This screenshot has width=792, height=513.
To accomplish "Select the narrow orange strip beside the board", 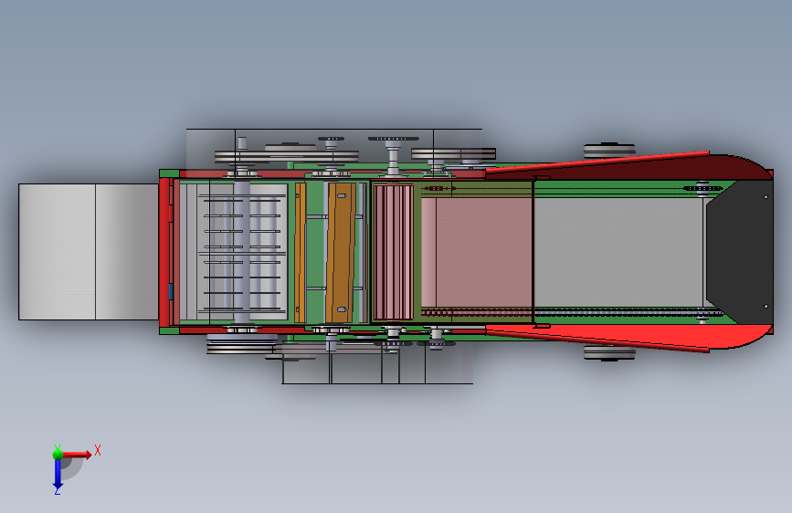I will click(x=300, y=253).
